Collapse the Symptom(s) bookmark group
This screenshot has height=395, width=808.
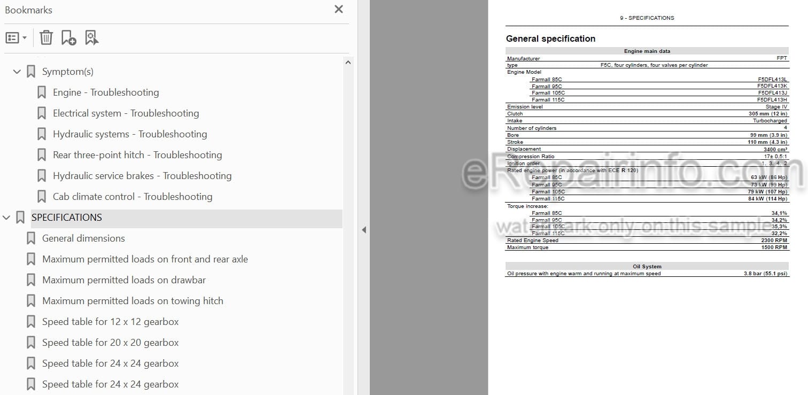pyautogui.click(x=17, y=71)
